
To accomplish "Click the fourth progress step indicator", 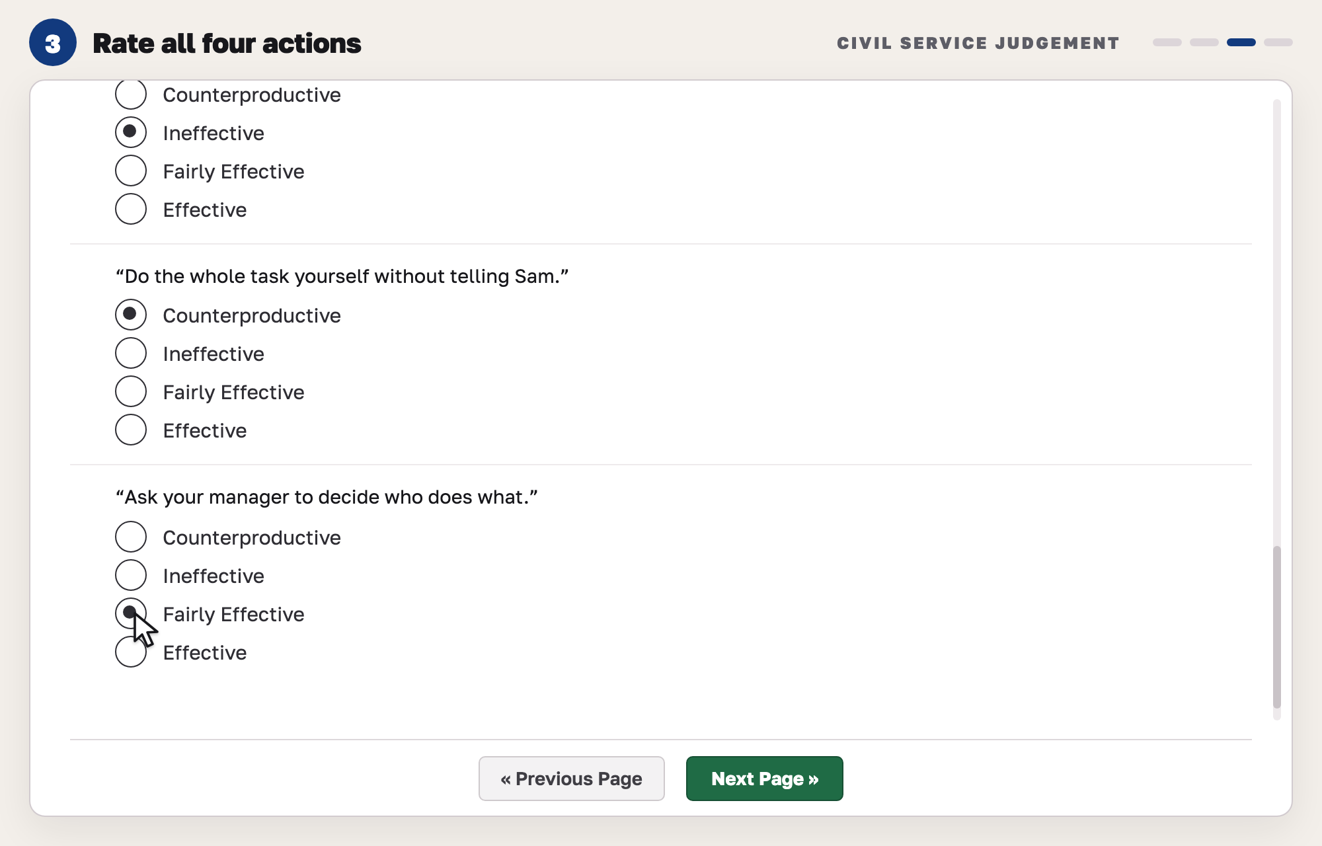I will [x=1278, y=42].
